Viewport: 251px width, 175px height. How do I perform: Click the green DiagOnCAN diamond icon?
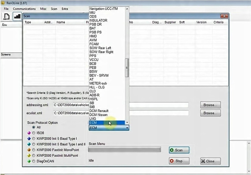coord(29,161)
